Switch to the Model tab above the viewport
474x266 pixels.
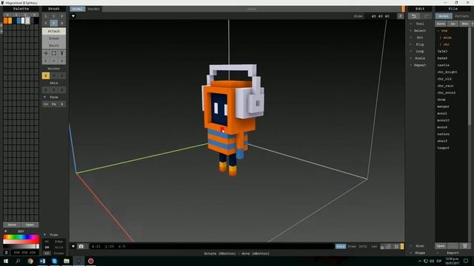(x=77, y=9)
